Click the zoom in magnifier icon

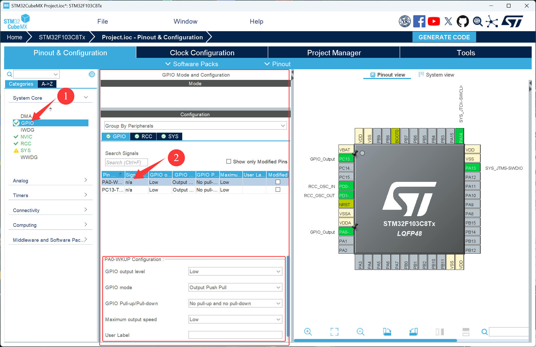click(308, 332)
